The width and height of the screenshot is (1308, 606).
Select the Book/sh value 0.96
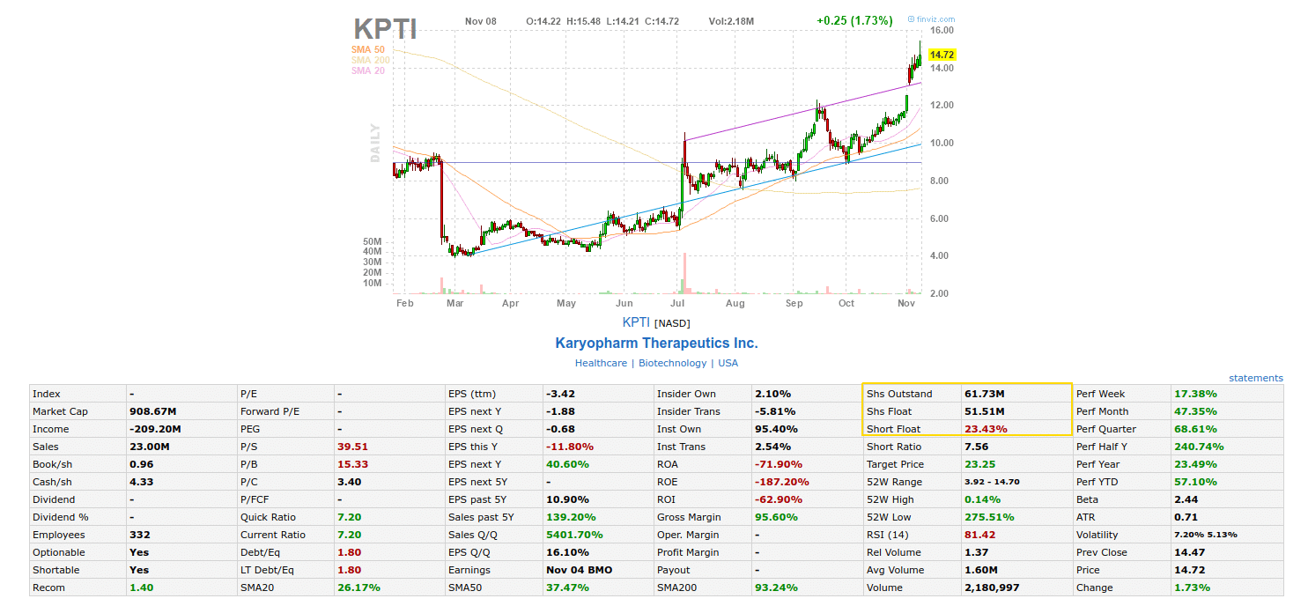click(x=140, y=464)
